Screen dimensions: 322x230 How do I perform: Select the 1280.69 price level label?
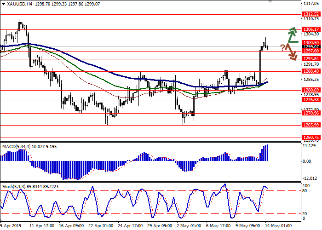click(x=311, y=90)
